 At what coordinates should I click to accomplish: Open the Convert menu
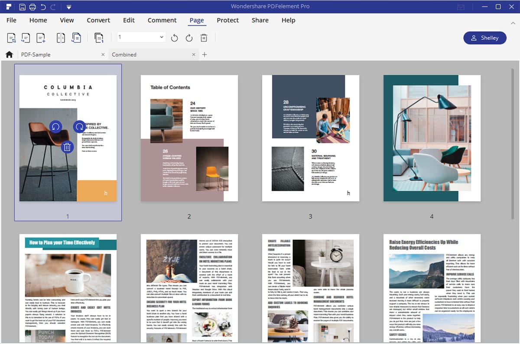point(98,20)
